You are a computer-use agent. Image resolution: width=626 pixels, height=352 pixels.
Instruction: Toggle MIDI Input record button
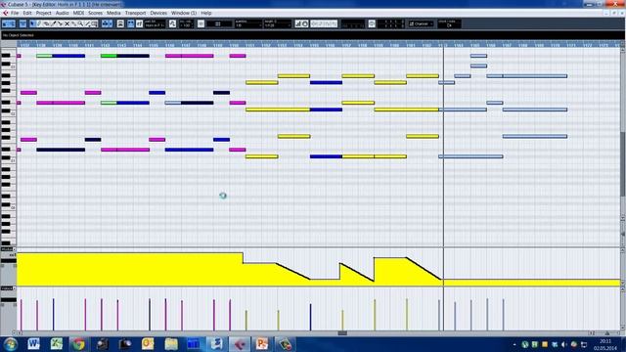(x=305, y=23)
